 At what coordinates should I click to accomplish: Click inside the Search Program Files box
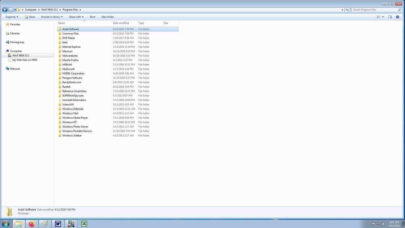coord(373,10)
